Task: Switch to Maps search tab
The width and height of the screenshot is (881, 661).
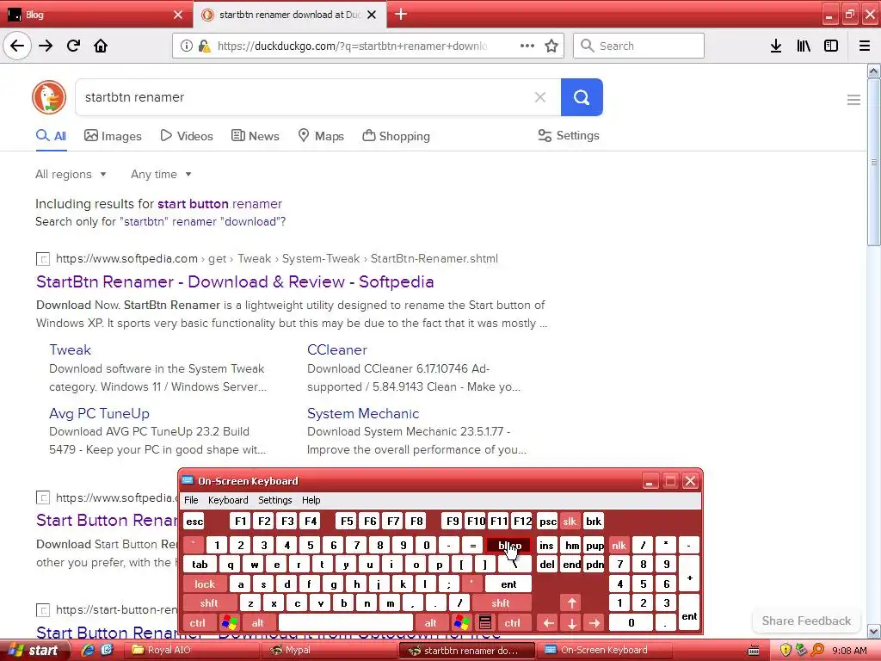Action: [321, 136]
